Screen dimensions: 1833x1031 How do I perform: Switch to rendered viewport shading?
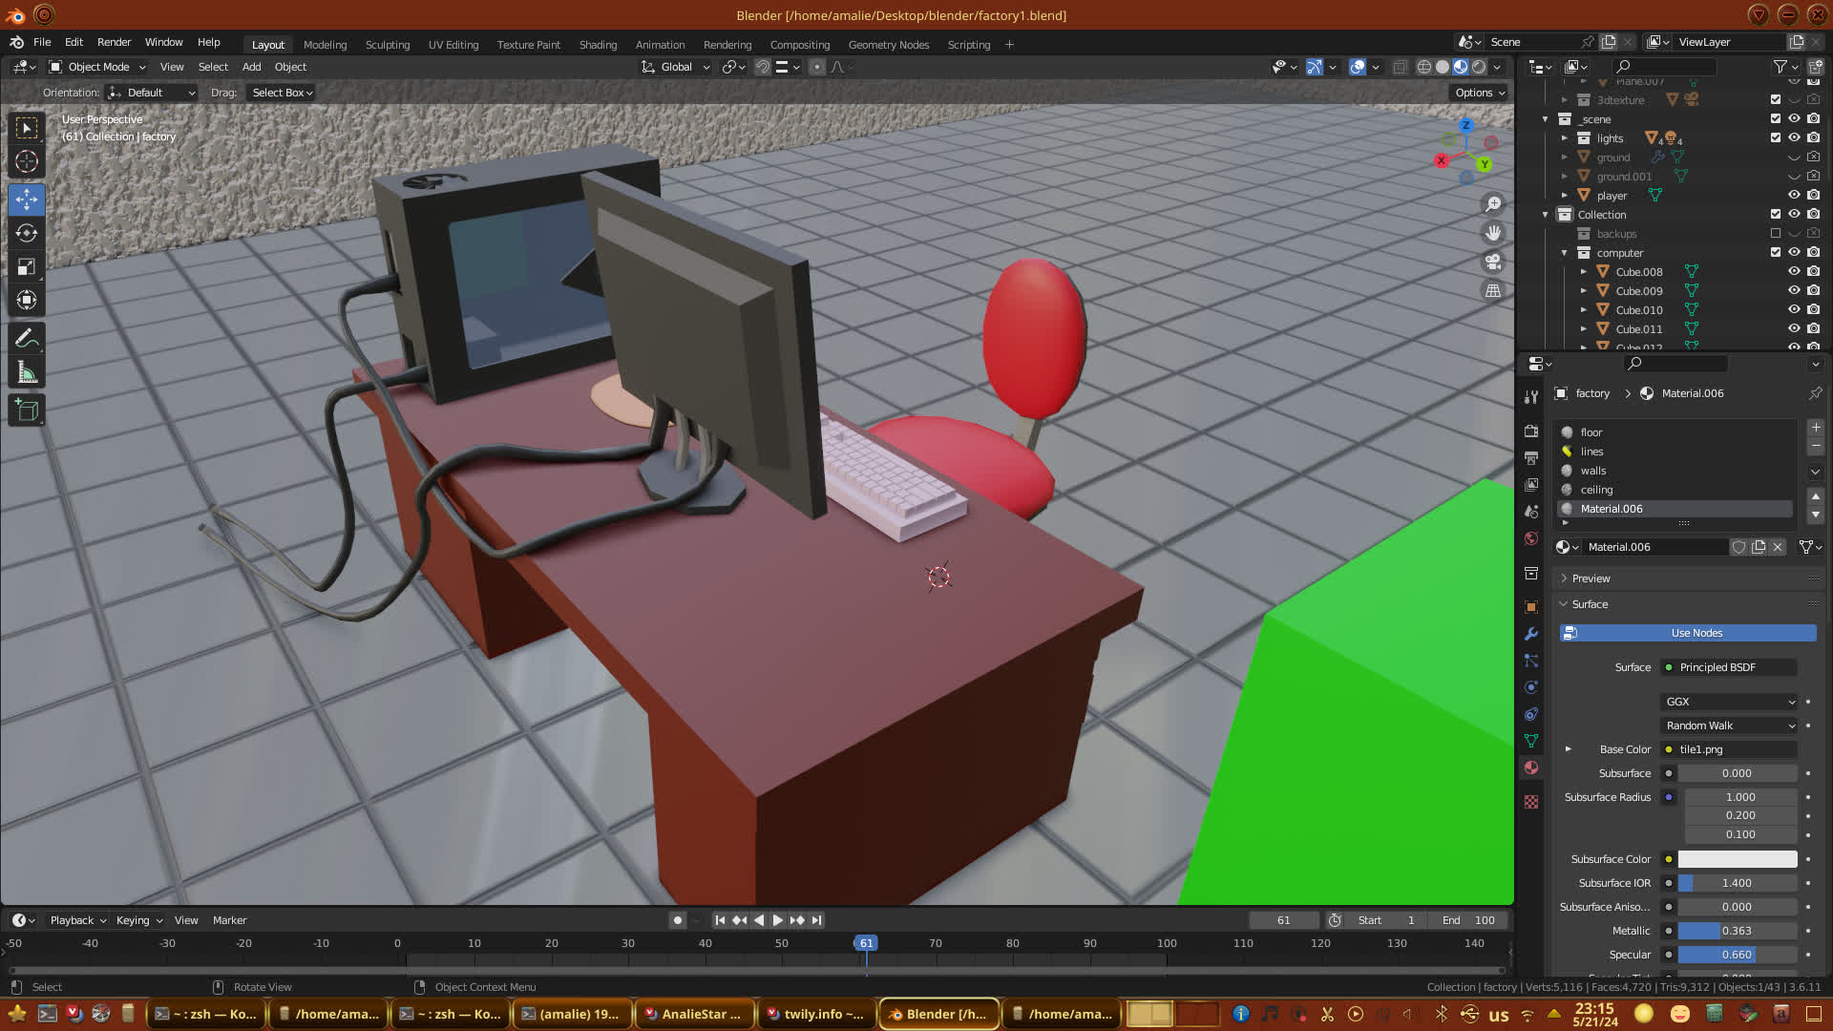click(1479, 67)
